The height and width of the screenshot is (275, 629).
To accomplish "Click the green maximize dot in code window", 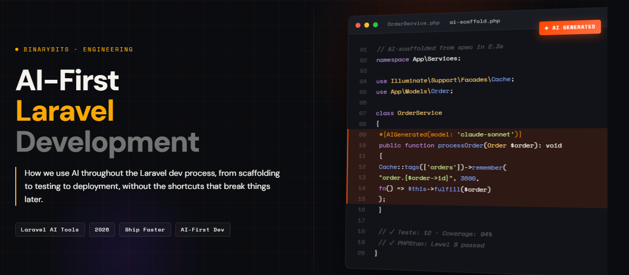I will coord(375,25).
